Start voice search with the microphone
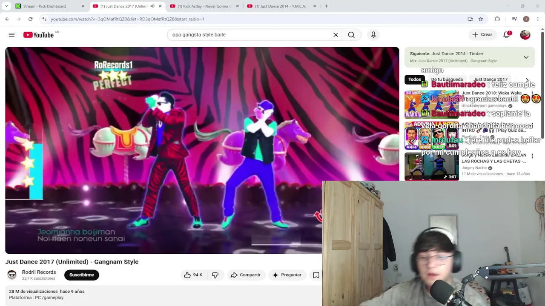The width and height of the screenshot is (545, 306). point(373,35)
